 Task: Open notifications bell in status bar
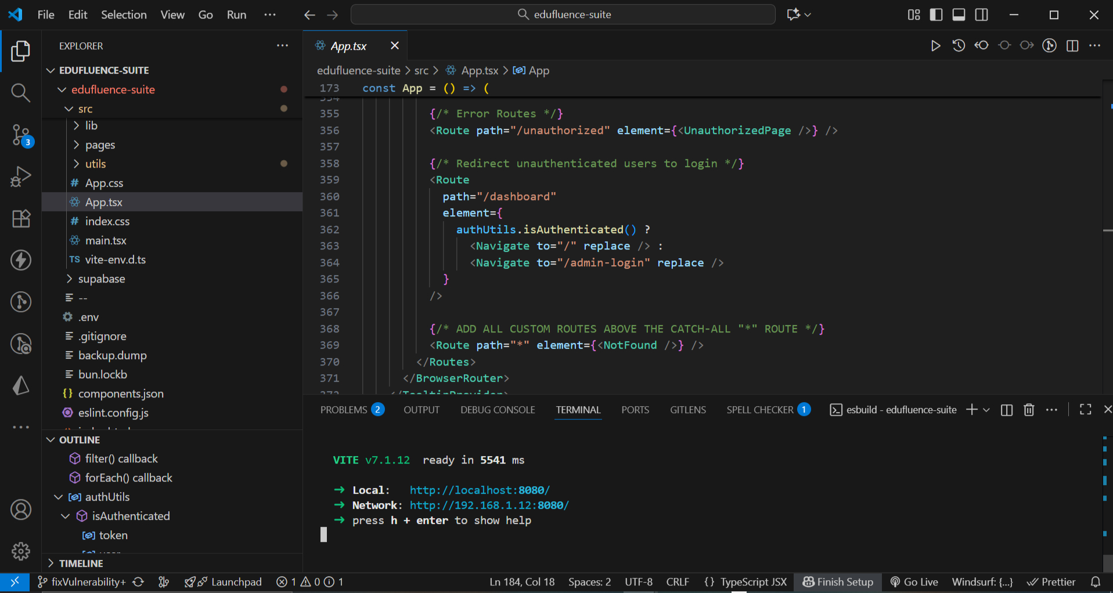(x=1095, y=582)
